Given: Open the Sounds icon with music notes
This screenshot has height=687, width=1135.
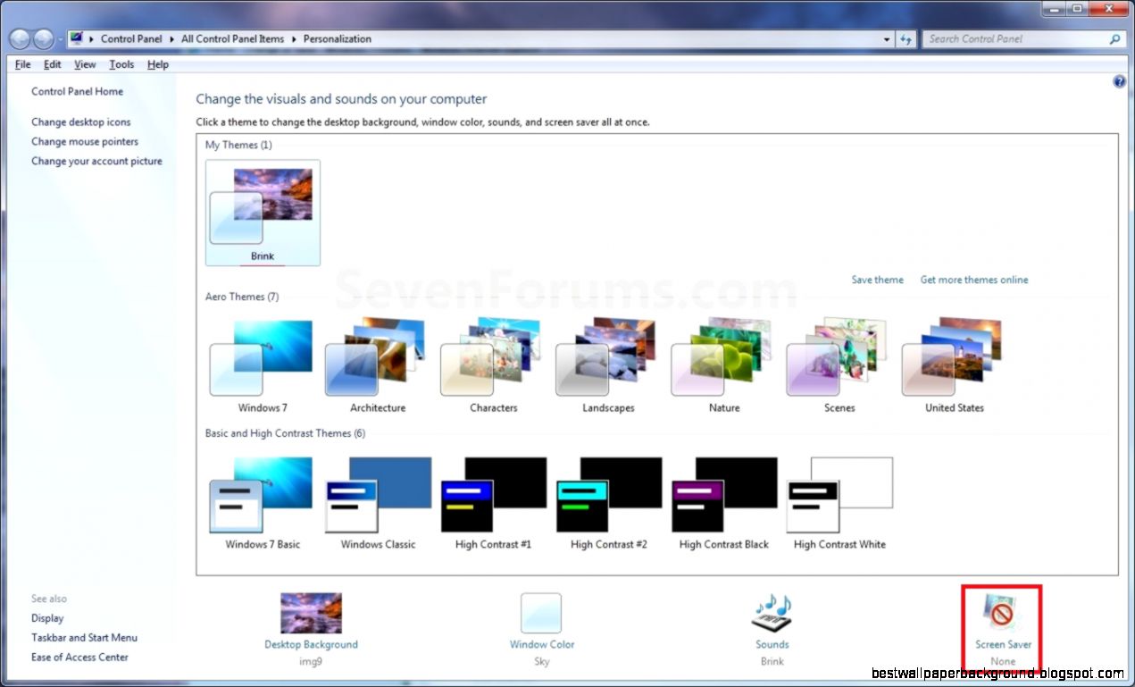Looking at the screenshot, I should (772, 613).
